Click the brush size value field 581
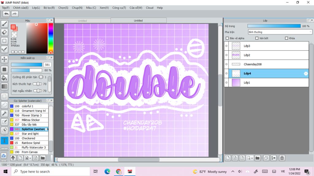314x176 pixels. click(47, 65)
